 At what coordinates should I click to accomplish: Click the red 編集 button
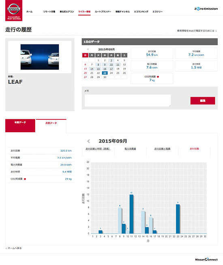click(x=203, y=101)
